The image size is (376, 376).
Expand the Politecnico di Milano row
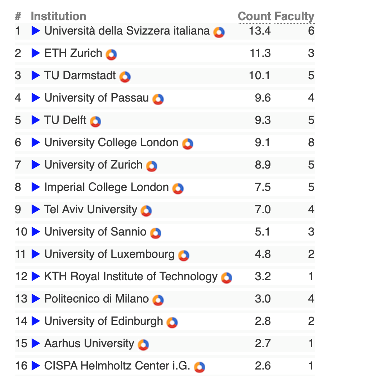[36, 299]
